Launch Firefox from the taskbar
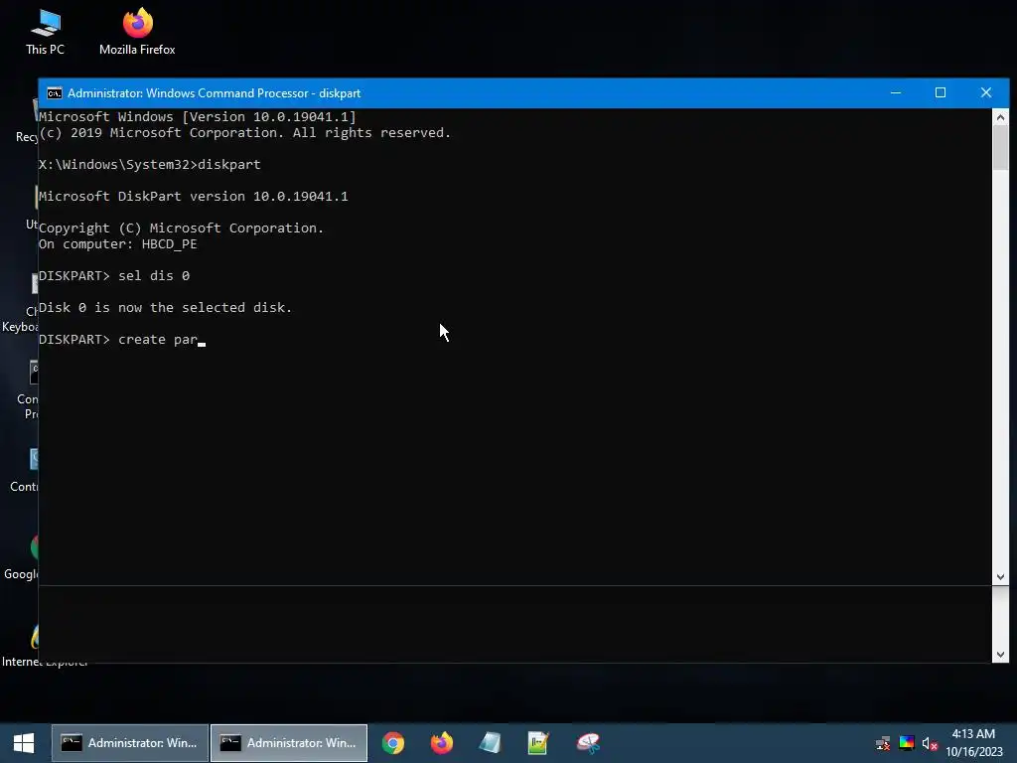The width and height of the screenshot is (1017, 763). tap(442, 743)
